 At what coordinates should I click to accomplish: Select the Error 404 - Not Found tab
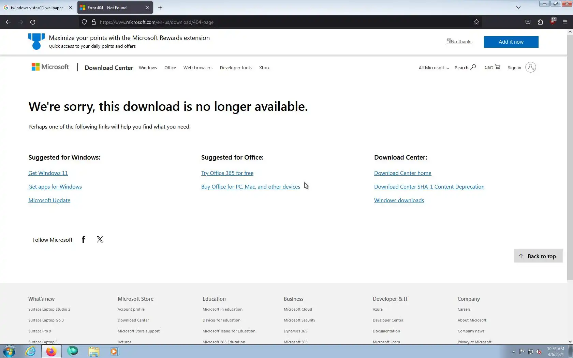115,8
